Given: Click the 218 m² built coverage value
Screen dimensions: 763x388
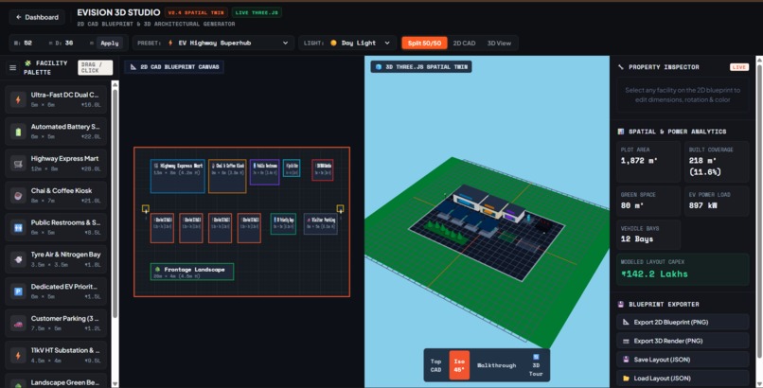Looking at the screenshot, I should 705,167.
